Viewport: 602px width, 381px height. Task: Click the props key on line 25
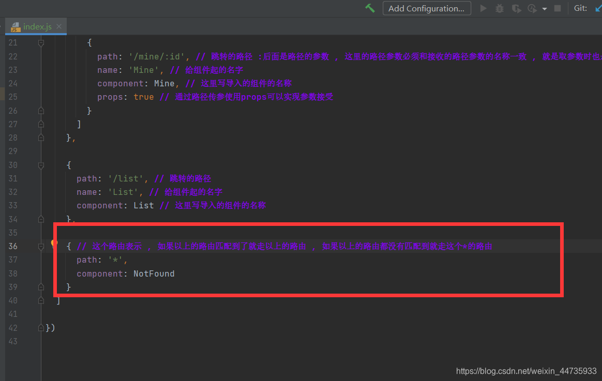[110, 97]
